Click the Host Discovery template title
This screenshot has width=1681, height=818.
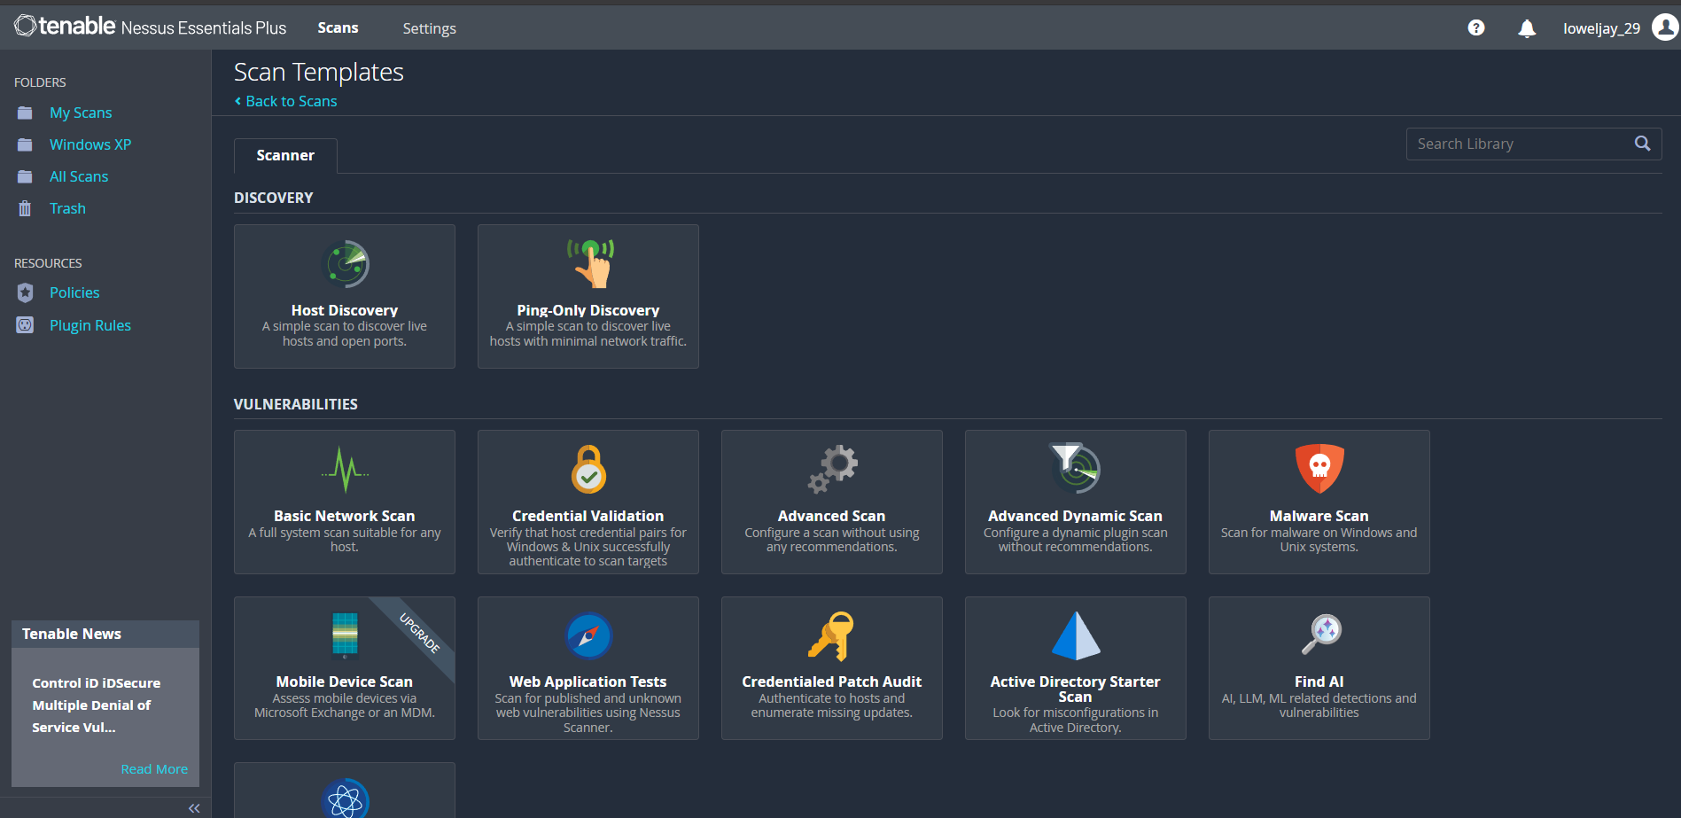[x=345, y=310]
